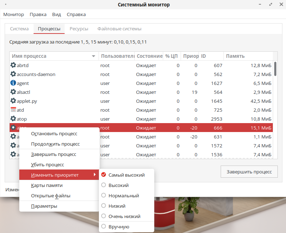Select the Высокий priority option
Screen dimensions: 286x233
(118, 185)
